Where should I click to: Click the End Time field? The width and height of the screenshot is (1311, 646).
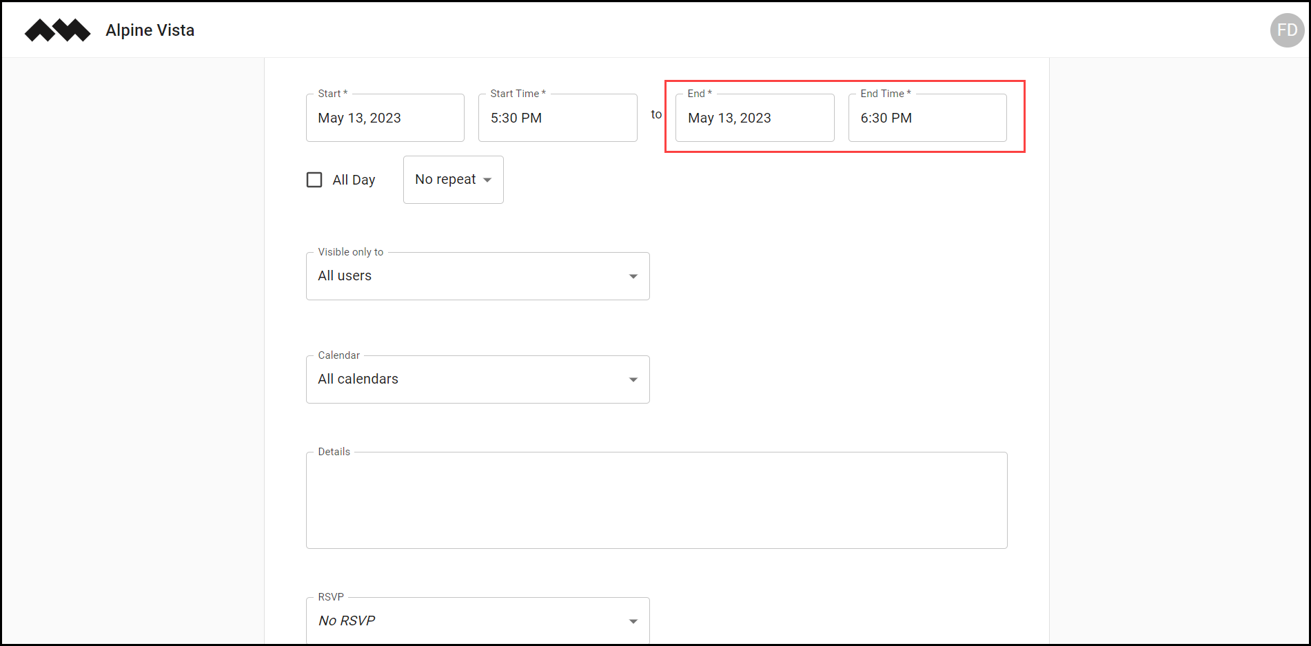coord(928,118)
